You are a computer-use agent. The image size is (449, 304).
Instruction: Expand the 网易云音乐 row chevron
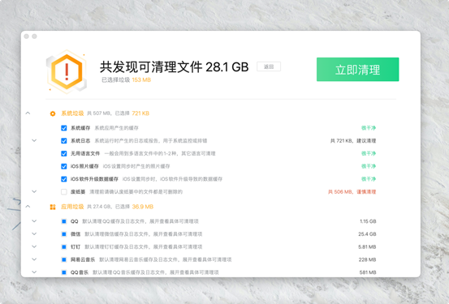(x=34, y=259)
